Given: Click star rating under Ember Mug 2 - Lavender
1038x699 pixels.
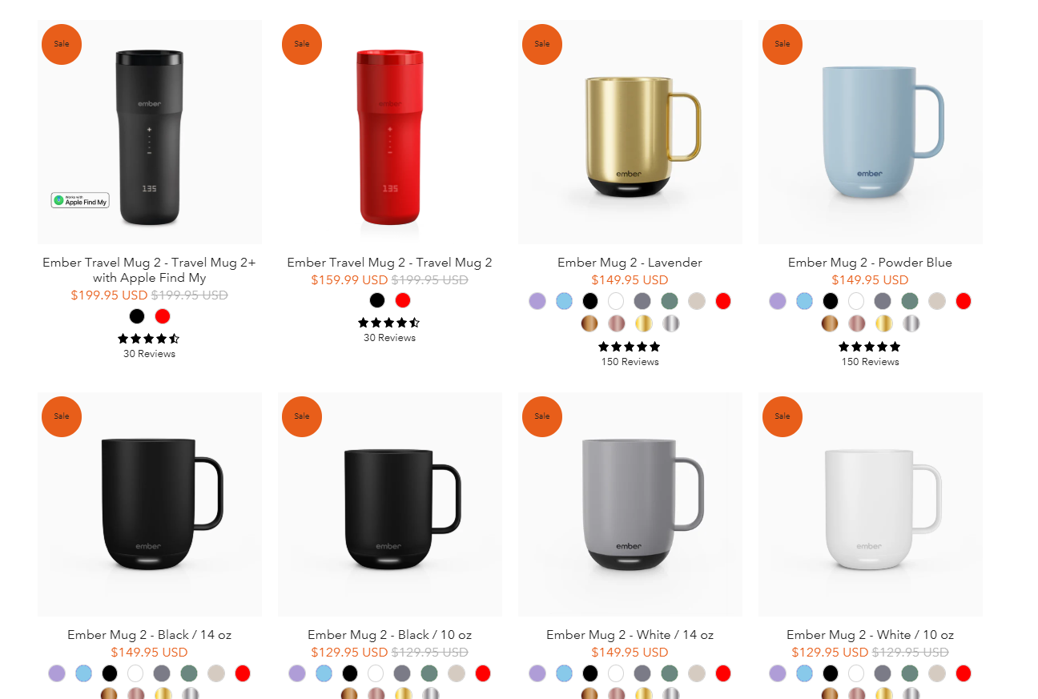Looking at the screenshot, I should (x=630, y=347).
